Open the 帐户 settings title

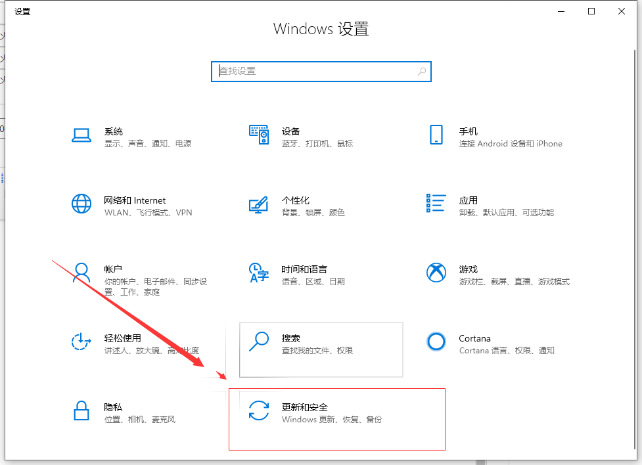tap(113, 269)
